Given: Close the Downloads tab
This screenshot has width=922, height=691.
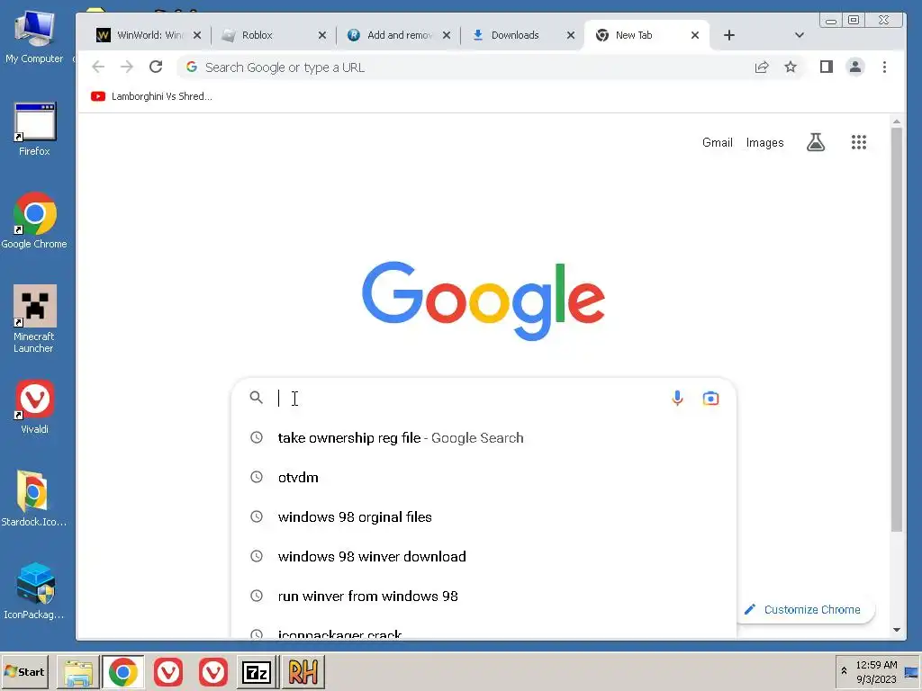Looking at the screenshot, I should click(x=571, y=35).
